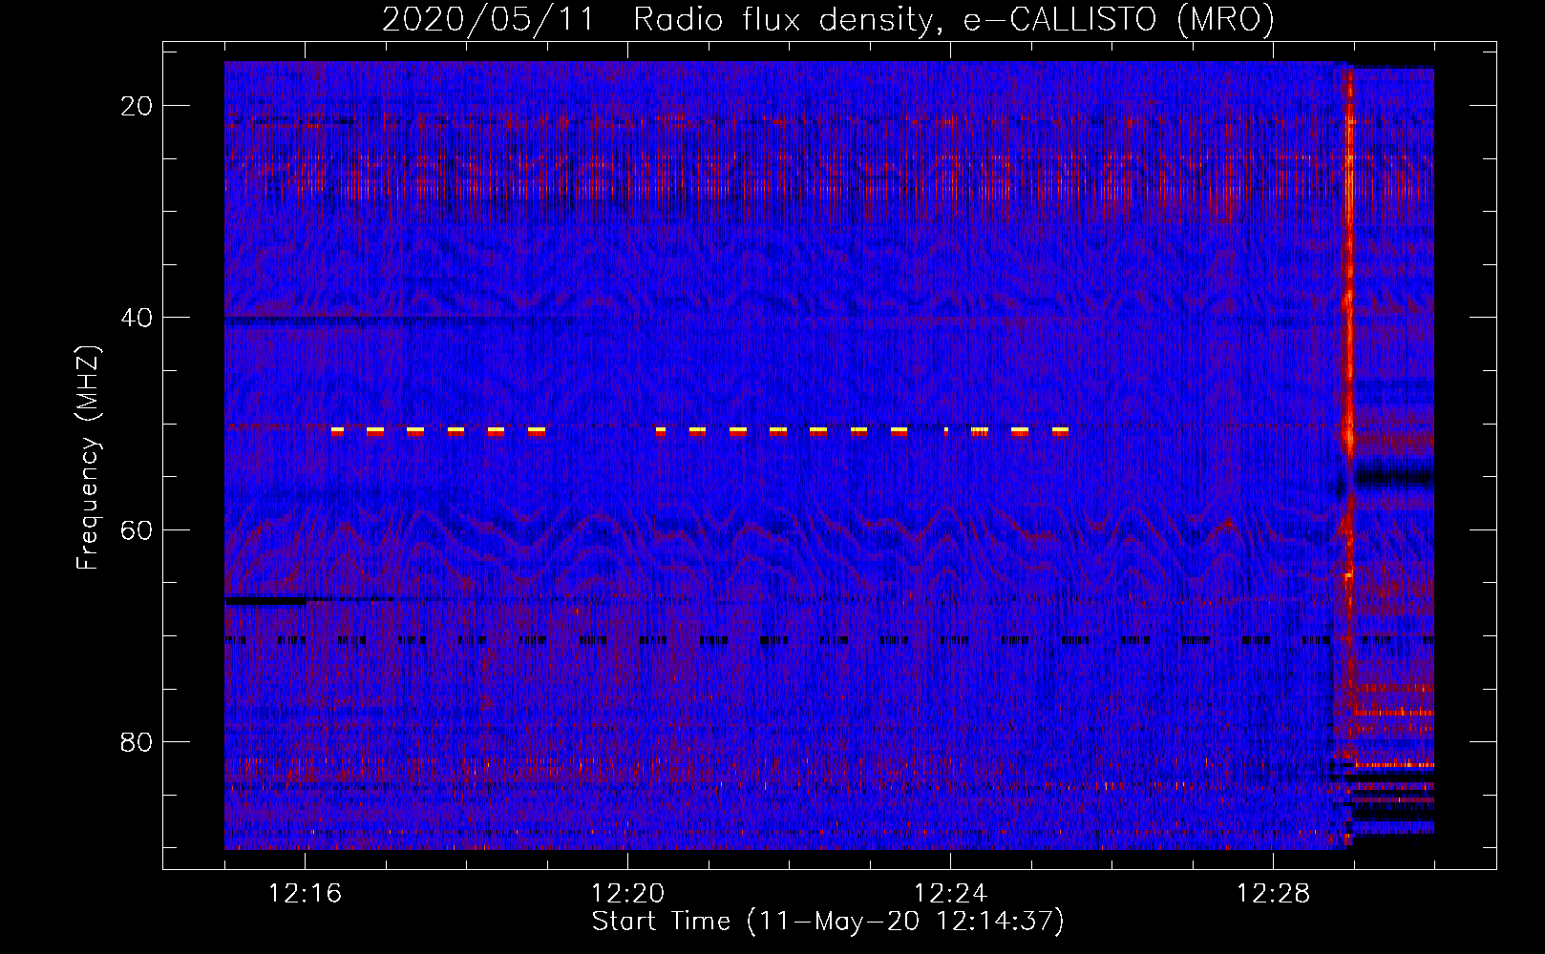Screen dimensions: 1545x954
Task: Click the 12:24 time tick label
Action: coord(950,894)
